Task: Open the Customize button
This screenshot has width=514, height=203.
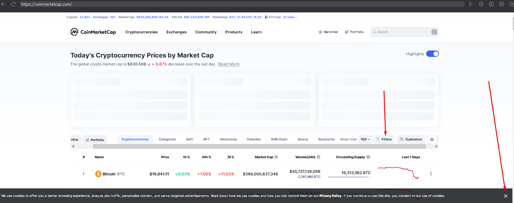Action: click(411, 139)
